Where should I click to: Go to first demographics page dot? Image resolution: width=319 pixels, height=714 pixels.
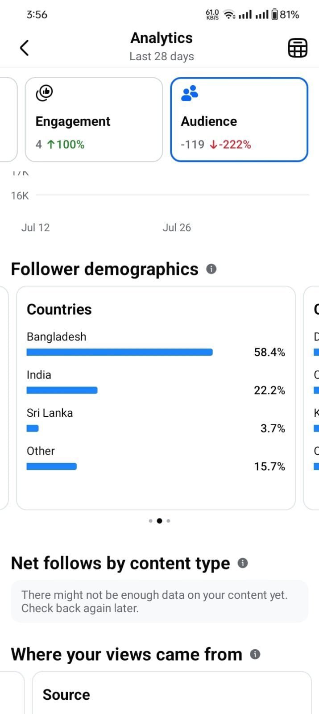coord(150,521)
